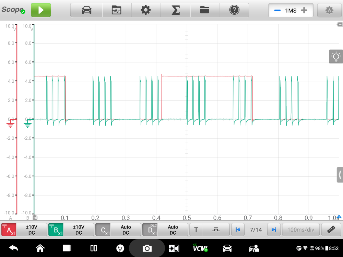The height and width of the screenshot is (257, 343).
Task: Open the waveform preset library icon
Action: pyautogui.click(x=117, y=10)
